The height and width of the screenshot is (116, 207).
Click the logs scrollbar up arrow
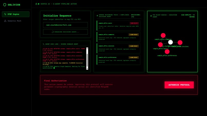click(x=87, y=49)
